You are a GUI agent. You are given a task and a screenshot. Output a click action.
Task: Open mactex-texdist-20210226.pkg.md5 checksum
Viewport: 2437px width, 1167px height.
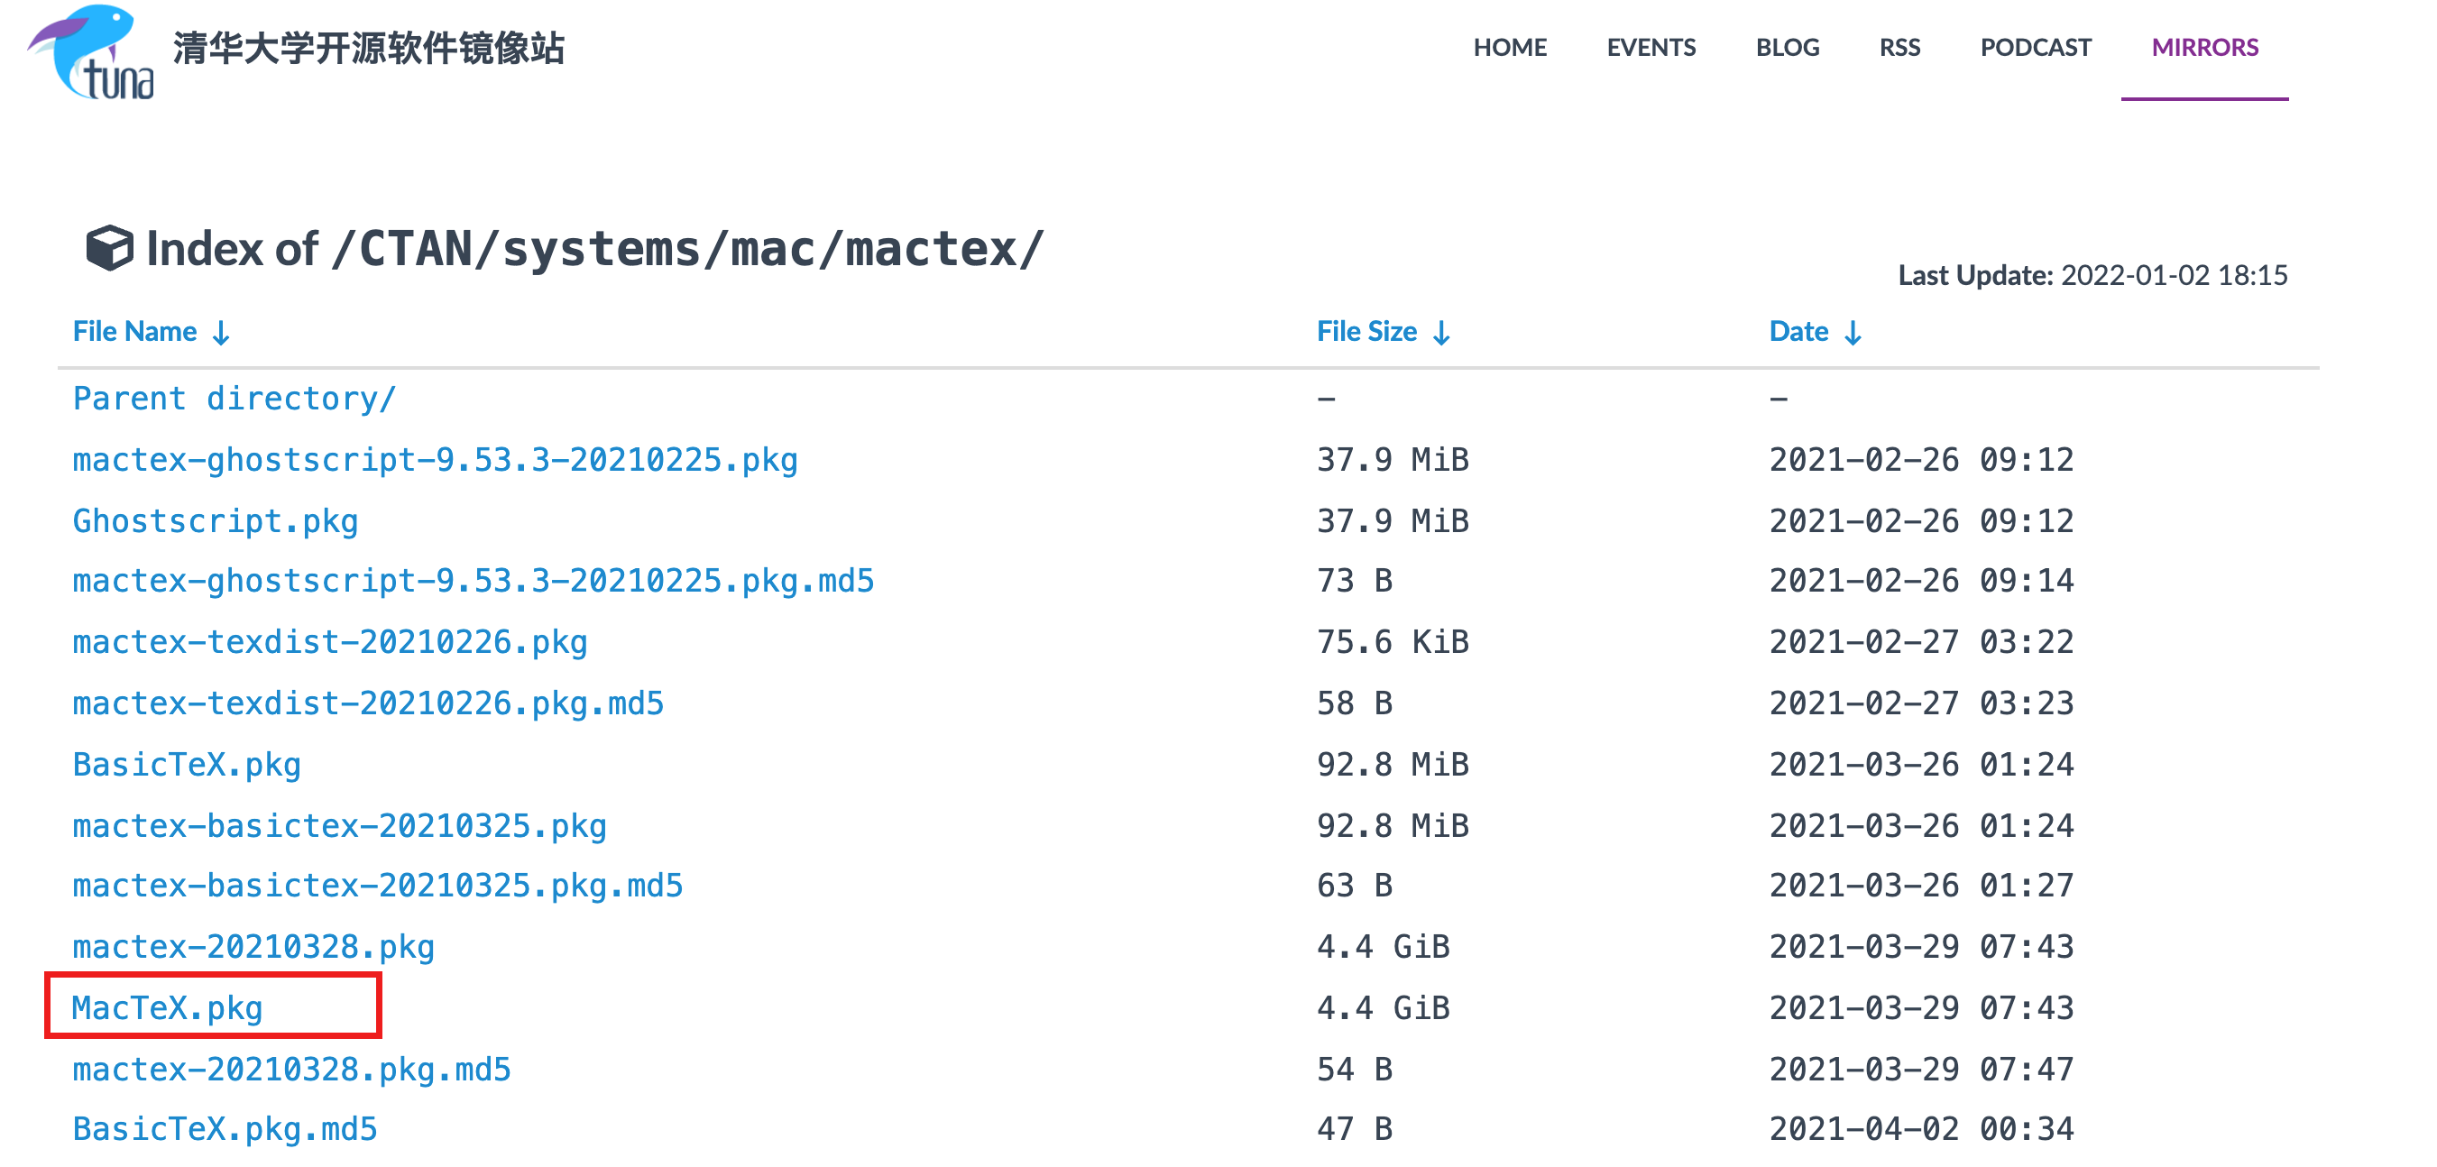click(x=368, y=703)
